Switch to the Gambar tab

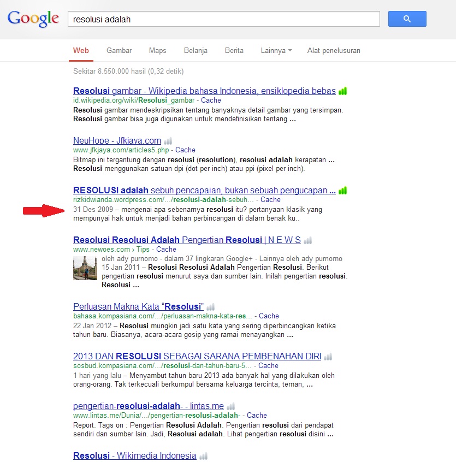(x=119, y=50)
